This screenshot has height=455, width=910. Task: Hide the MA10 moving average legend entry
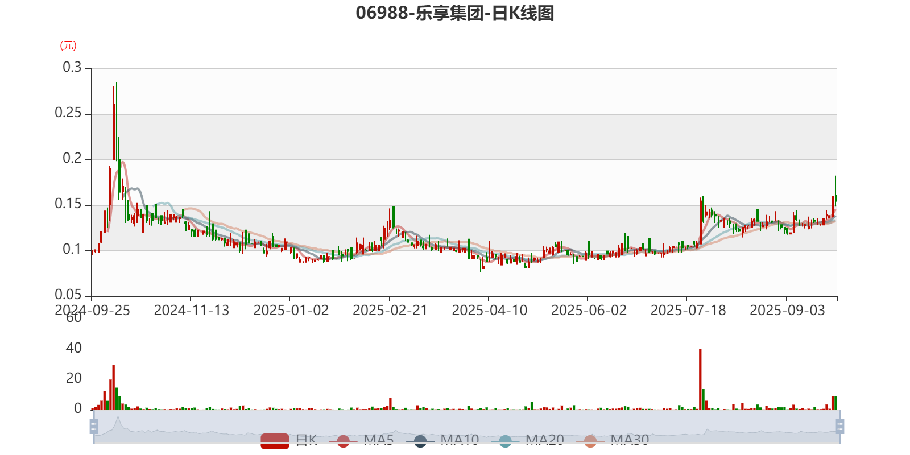442,440
